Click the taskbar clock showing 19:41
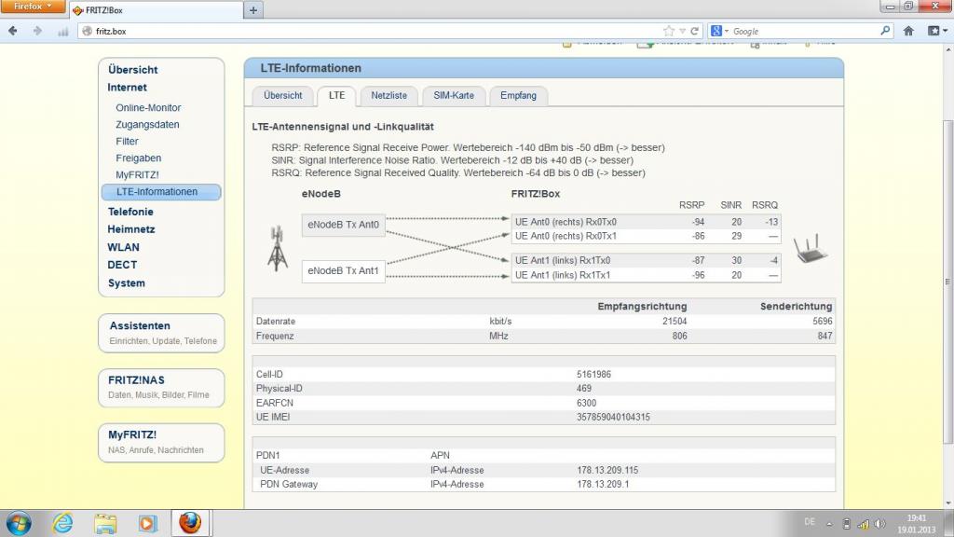The height and width of the screenshot is (537, 954). pos(917,524)
